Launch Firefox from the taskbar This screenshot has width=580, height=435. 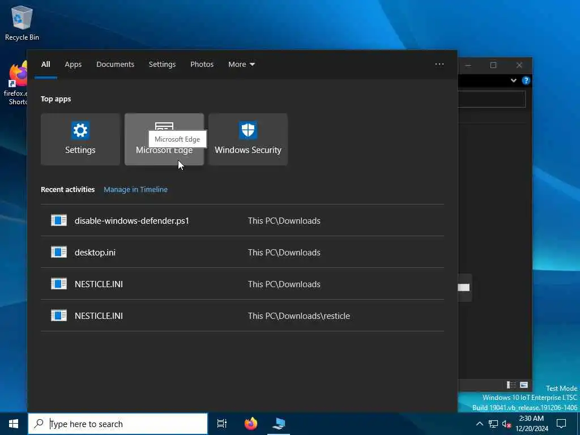[251, 424]
